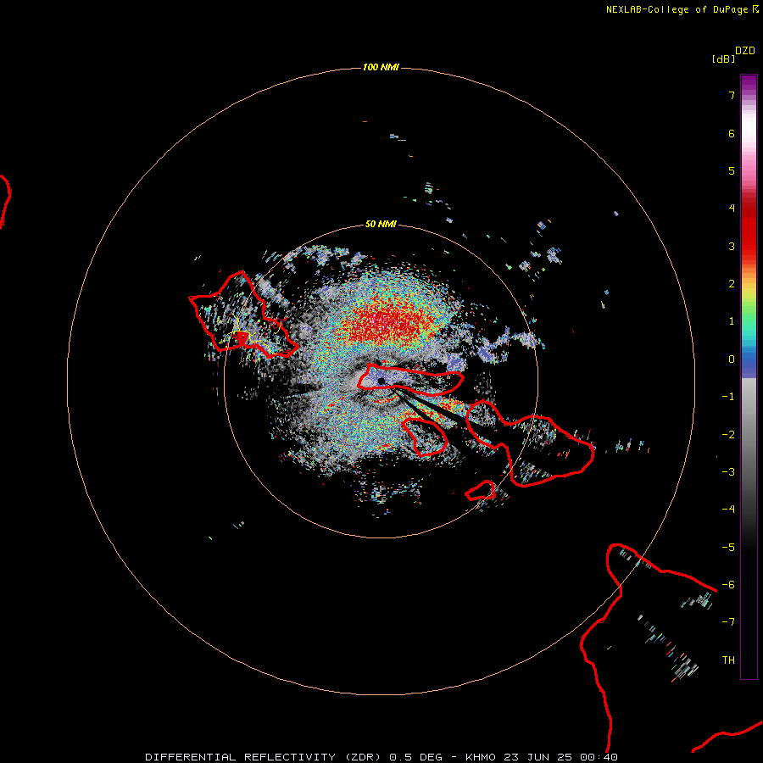Viewport: 763px width, 763px height.
Task: Click the 50 NMI range ring label
Action: pos(381,224)
